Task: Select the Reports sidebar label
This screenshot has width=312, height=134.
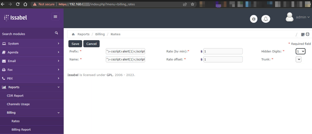Action: (14, 87)
